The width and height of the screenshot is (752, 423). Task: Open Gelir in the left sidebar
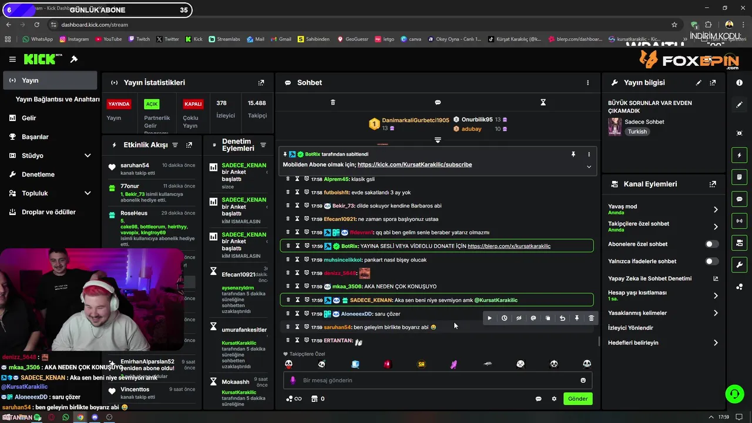coord(50,118)
